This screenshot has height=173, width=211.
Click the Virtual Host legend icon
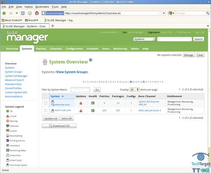(x=8, y=155)
